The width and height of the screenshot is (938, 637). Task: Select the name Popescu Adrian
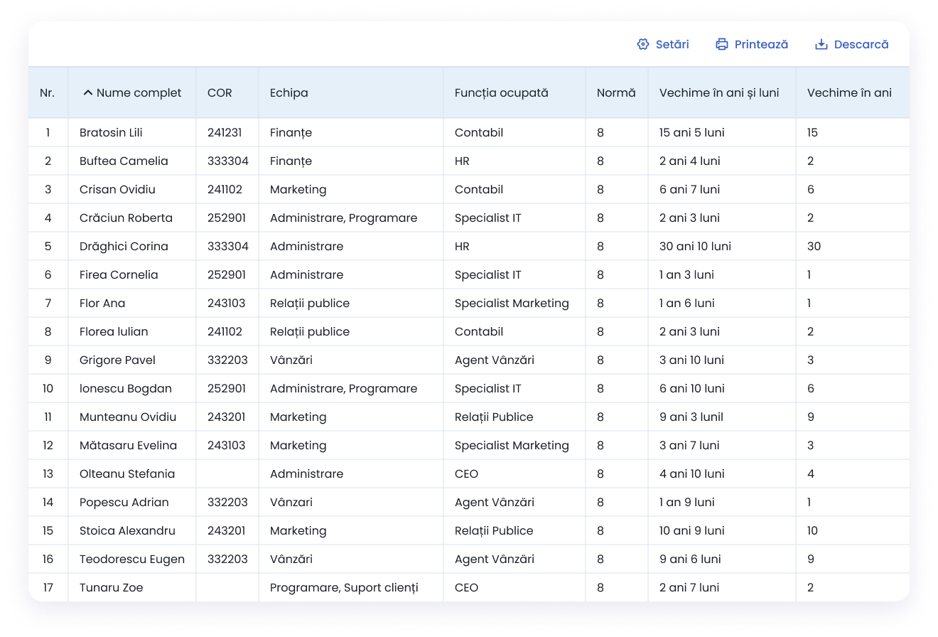[x=124, y=502]
